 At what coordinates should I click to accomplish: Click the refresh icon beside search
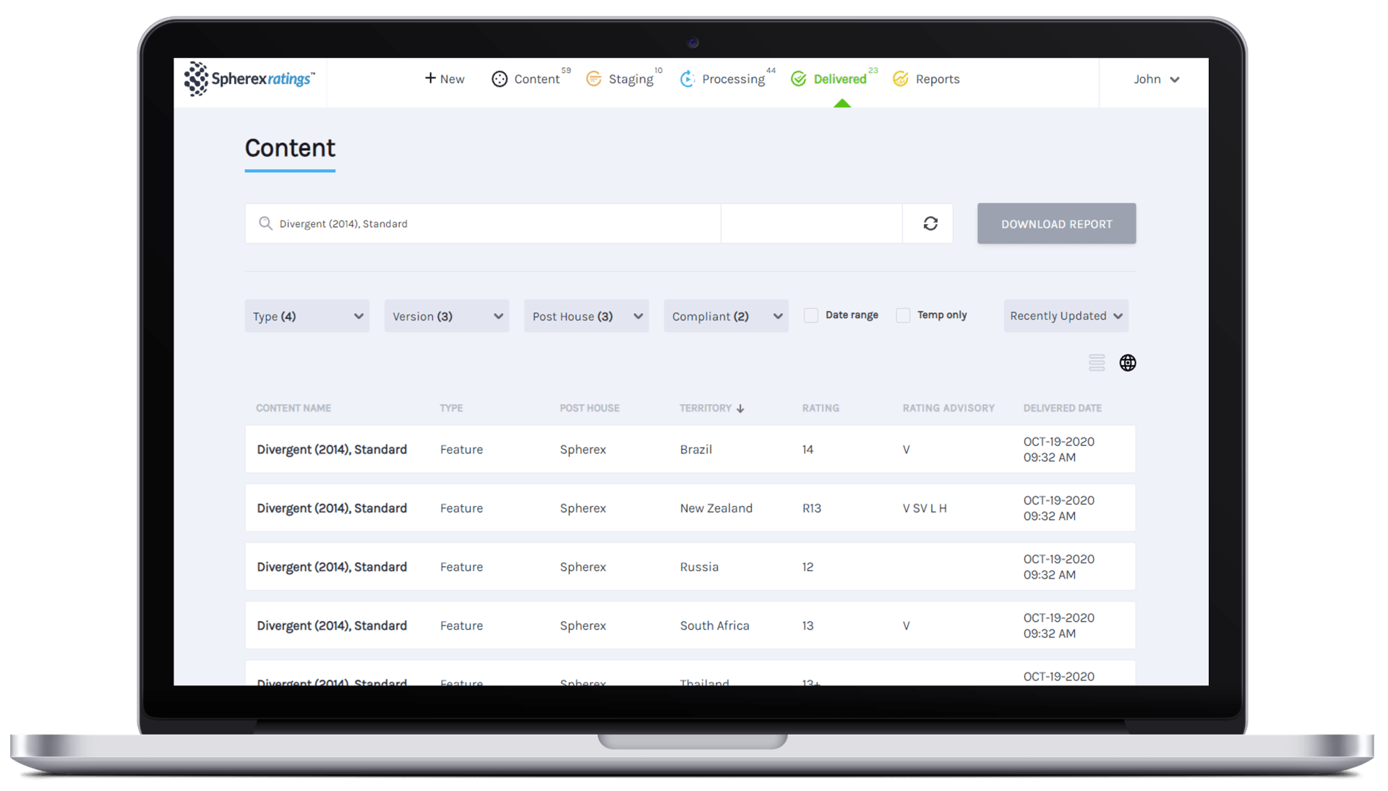click(930, 223)
